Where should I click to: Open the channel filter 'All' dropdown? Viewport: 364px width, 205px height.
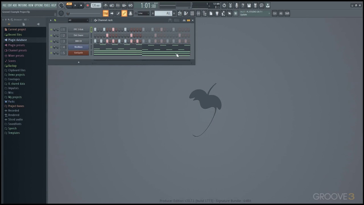[78, 20]
